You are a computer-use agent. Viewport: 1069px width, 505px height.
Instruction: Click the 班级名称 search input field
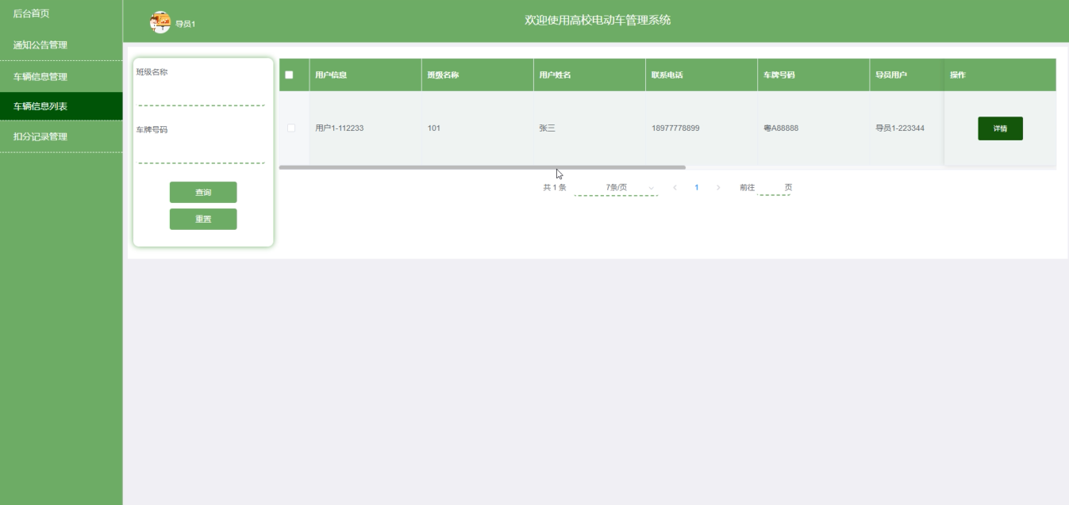tap(202, 94)
